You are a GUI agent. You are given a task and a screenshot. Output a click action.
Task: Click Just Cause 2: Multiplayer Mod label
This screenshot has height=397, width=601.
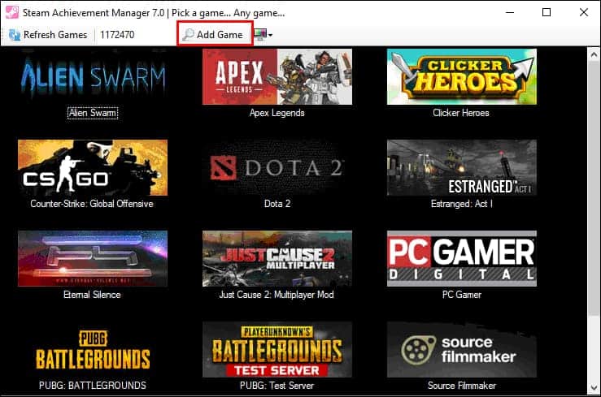point(277,295)
